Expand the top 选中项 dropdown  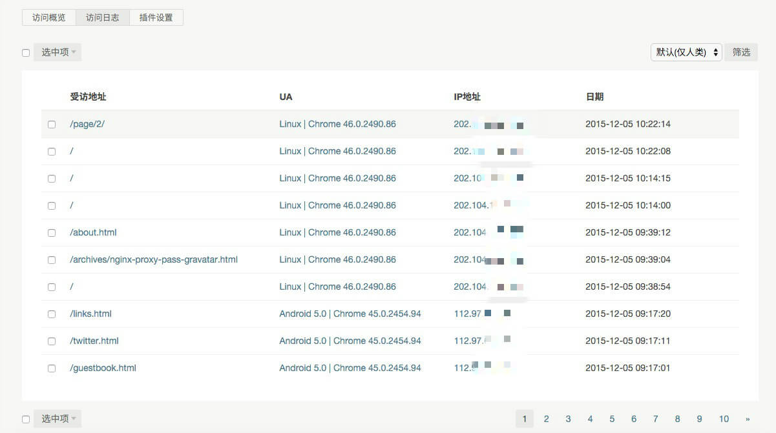click(x=58, y=52)
